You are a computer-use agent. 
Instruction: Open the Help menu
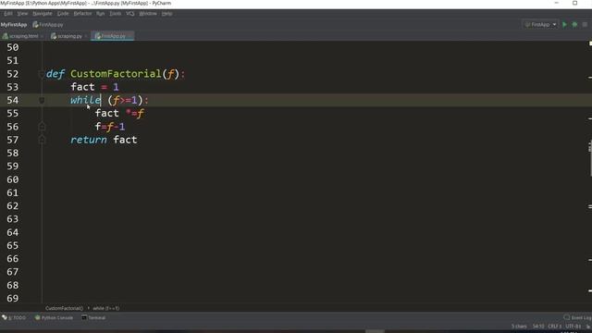(x=166, y=14)
